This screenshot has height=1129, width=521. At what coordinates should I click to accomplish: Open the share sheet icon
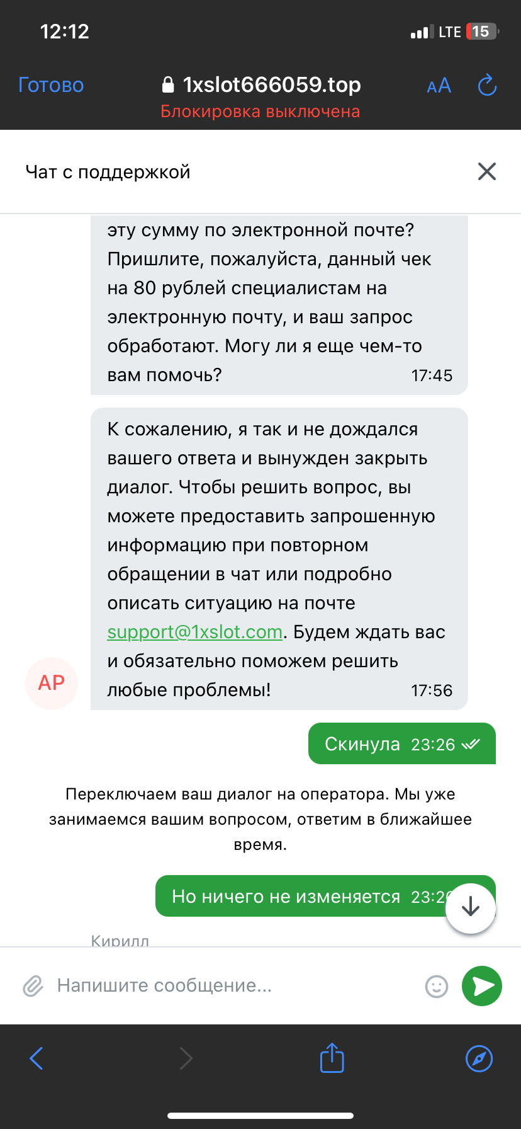tap(332, 1058)
